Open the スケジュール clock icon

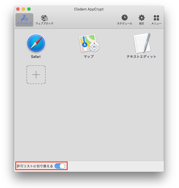click(124, 18)
